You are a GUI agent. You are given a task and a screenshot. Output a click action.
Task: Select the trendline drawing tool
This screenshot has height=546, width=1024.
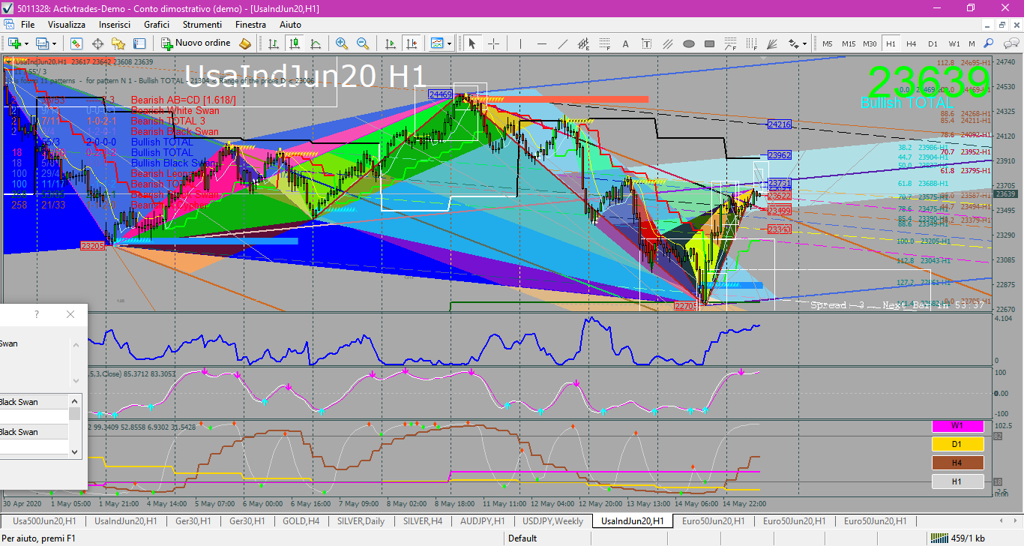[562, 43]
